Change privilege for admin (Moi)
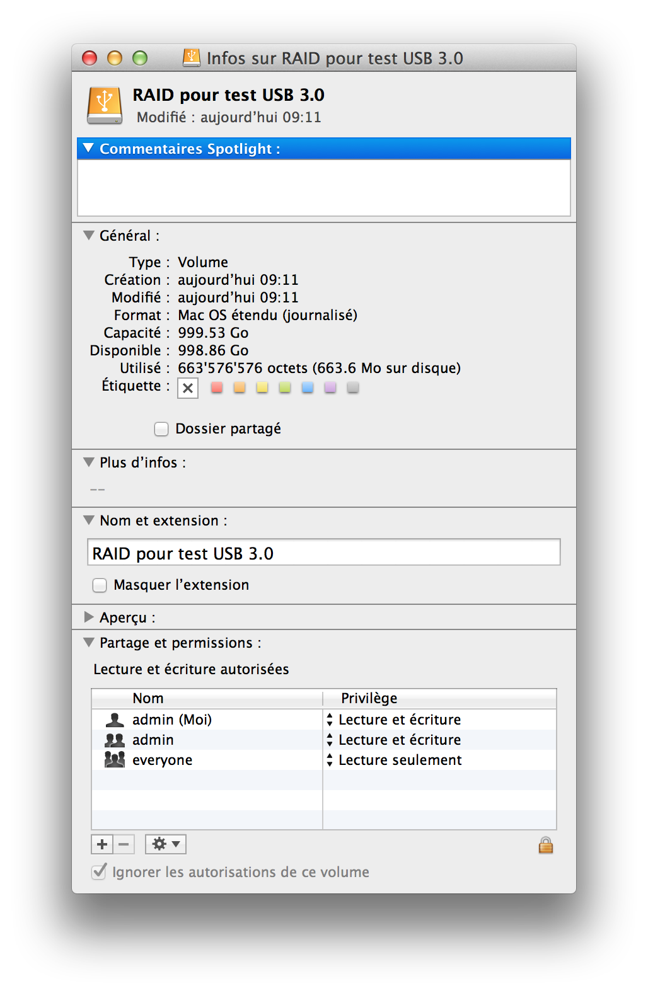648x993 pixels. [x=330, y=720]
